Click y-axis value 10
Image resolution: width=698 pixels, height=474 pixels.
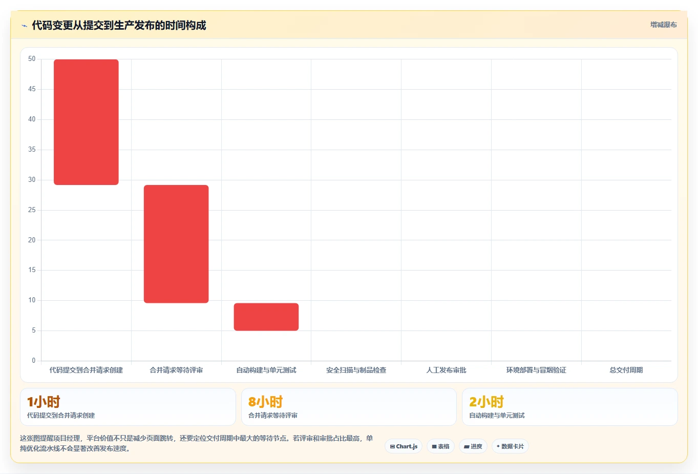pos(32,300)
